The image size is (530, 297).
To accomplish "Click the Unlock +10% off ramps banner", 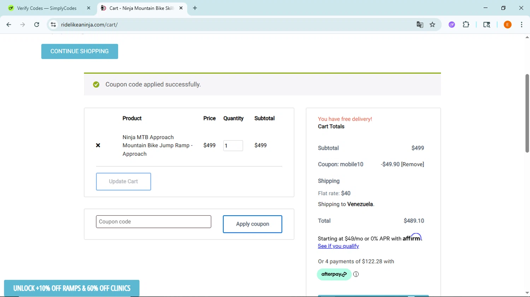I will pyautogui.click(x=72, y=288).
